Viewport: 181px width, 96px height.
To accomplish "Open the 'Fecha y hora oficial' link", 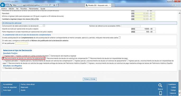I will point(28,84).
